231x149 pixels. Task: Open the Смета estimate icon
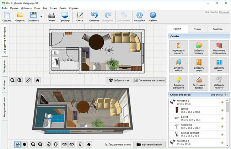point(80,17)
